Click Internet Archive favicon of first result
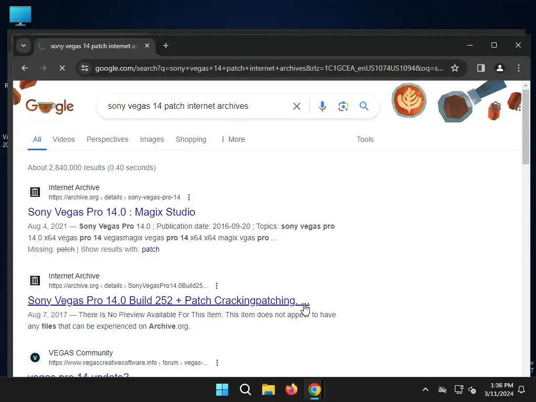The width and height of the screenshot is (536, 402). pos(35,192)
